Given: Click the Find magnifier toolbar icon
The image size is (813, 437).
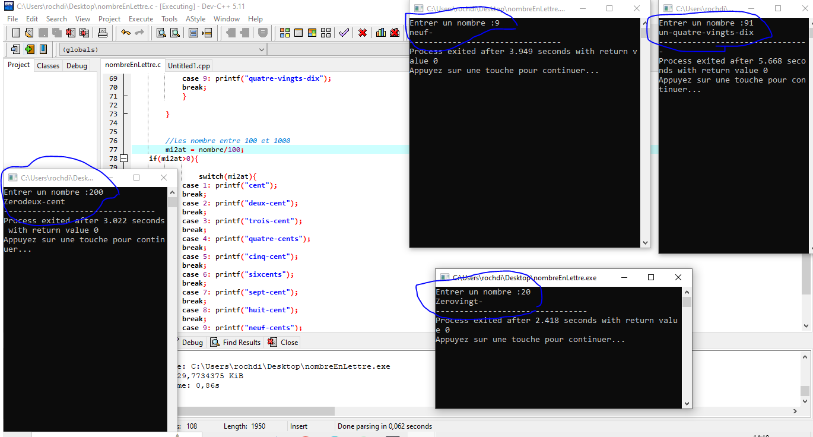Looking at the screenshot, I should click(161, 33).
